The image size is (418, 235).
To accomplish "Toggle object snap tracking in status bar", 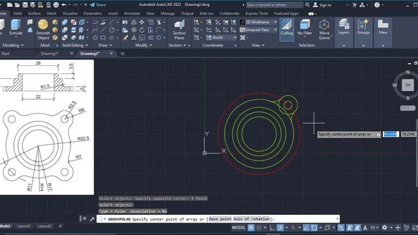I will click(306, 228).
